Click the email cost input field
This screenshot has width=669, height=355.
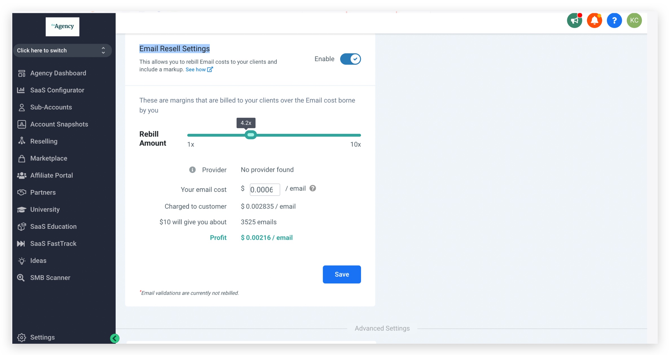[265, 190]
